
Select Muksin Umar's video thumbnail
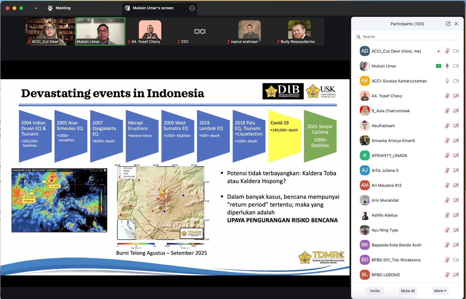(x=100, y=31)
